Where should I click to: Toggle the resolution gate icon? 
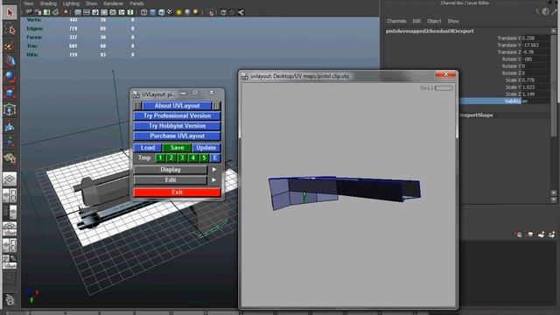pyautogui.click(x=95, y=12)
